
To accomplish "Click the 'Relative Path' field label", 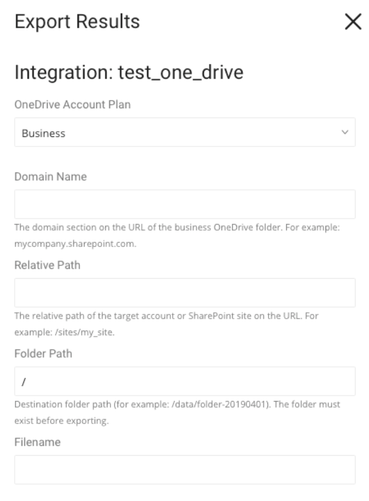I will coord(47,265).
